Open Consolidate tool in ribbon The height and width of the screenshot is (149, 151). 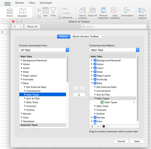tap(127, 12)
